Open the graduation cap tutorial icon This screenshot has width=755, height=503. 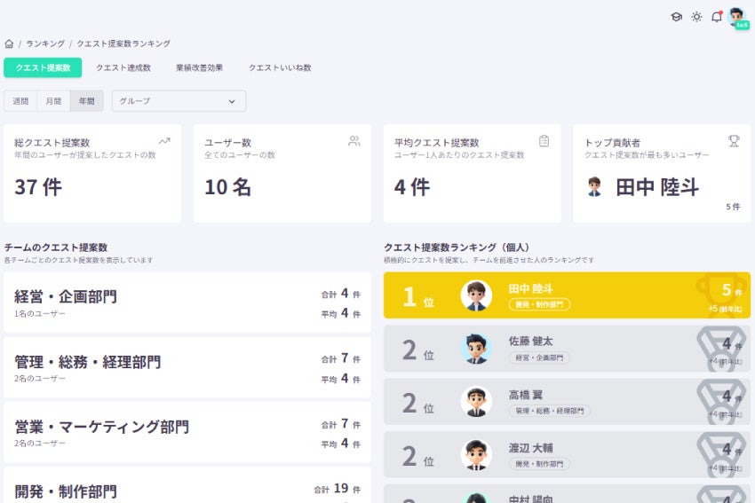tap(677, 17)
